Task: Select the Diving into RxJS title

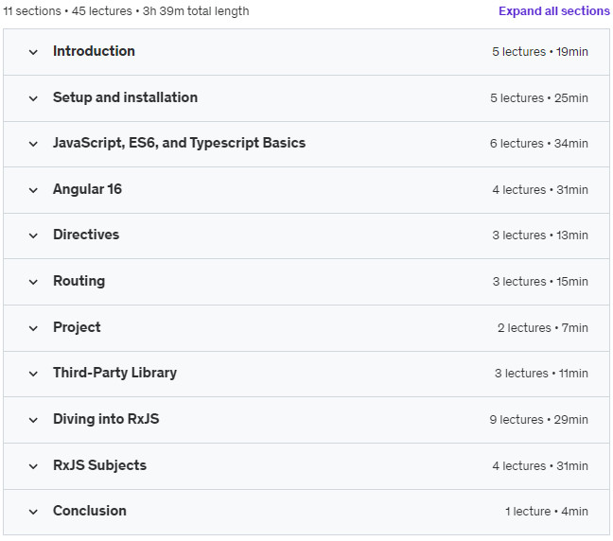Action: click(x=106, y=419)
